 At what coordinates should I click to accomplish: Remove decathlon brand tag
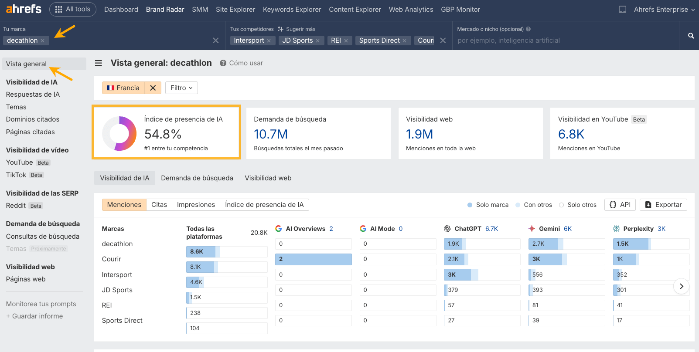43,41
